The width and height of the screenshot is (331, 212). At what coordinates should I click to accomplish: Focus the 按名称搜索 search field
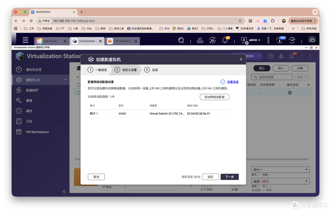point(272,77)
